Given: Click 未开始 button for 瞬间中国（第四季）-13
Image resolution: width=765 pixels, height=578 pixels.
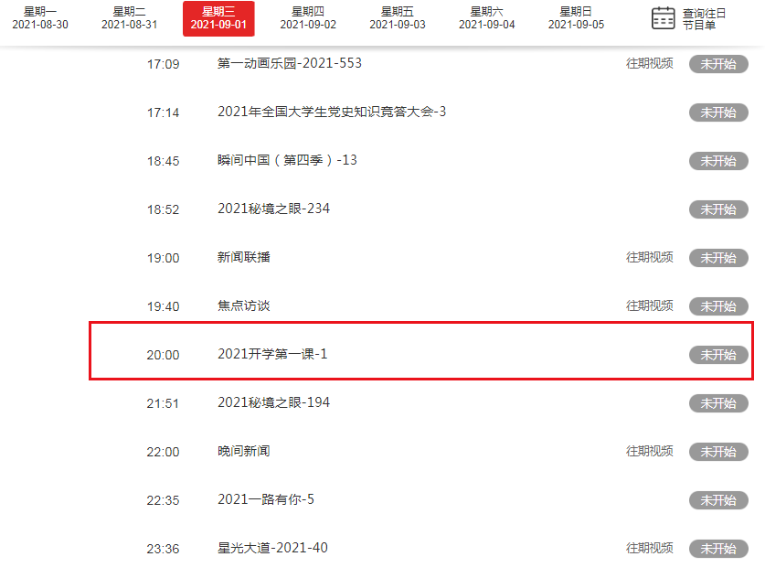Looking at the screenshot, I should coord(718,161).
